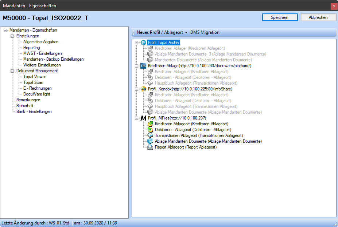Collapse the Profil Topal Archiv branch
This screenshot has height=227, width=338.
137,42
